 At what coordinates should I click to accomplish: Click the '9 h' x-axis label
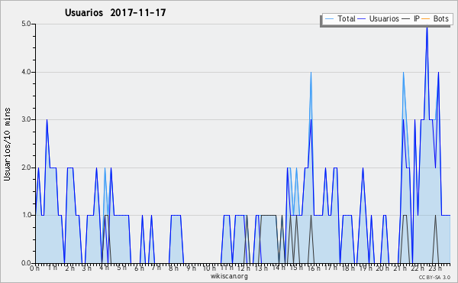click(191, 268)
